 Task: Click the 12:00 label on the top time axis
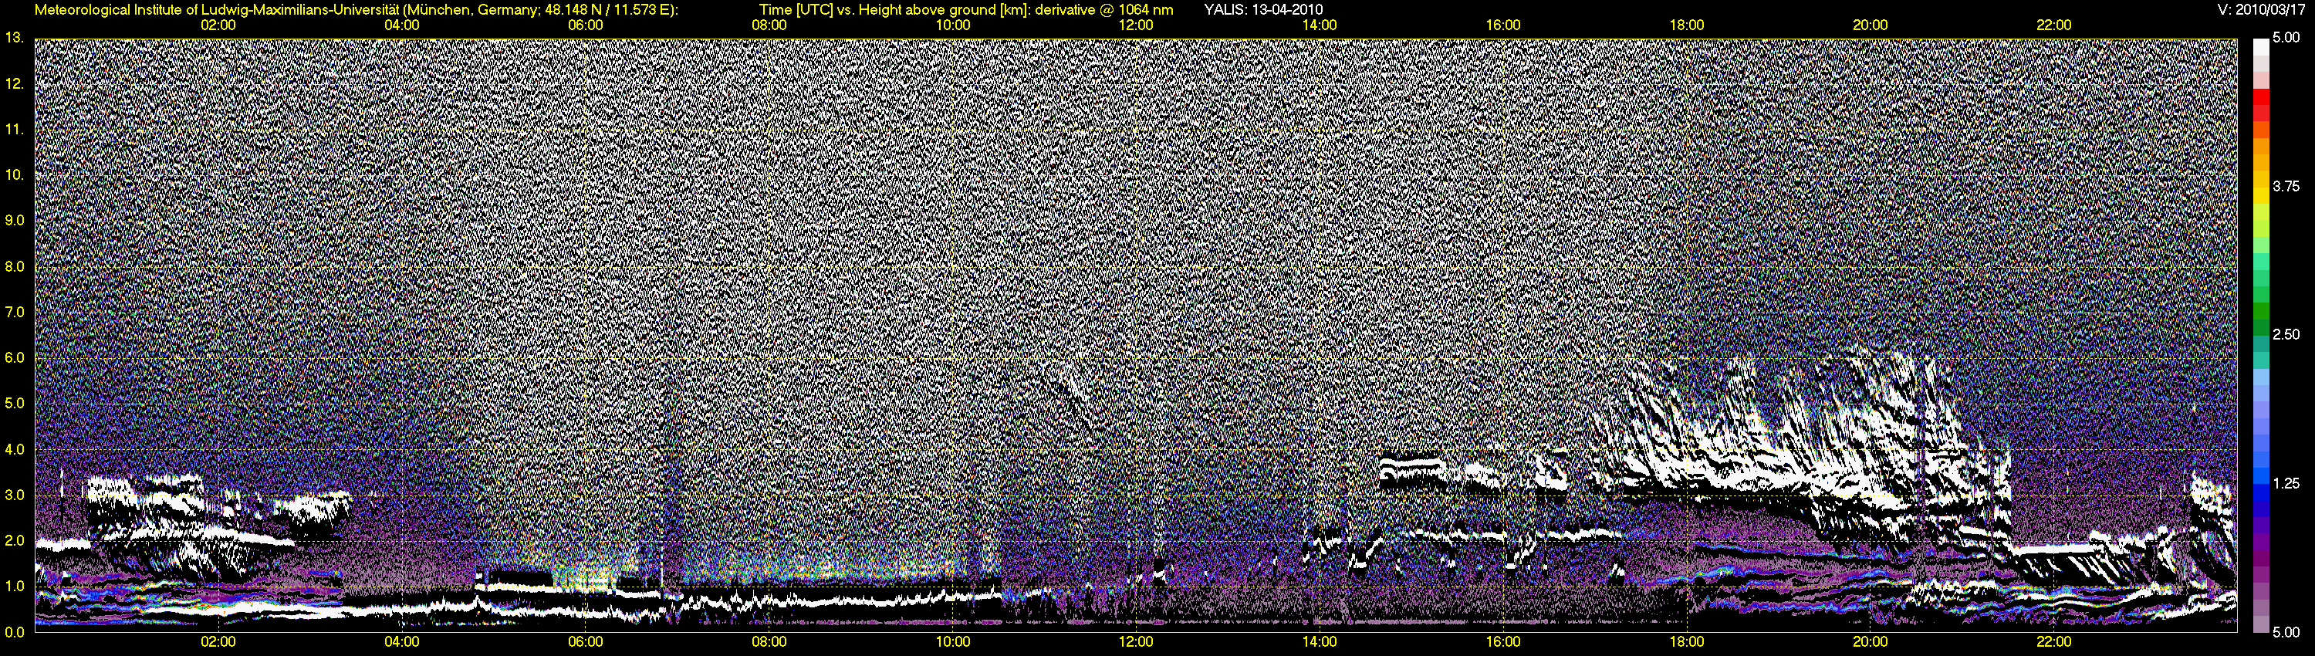[x=1136, y=25]
